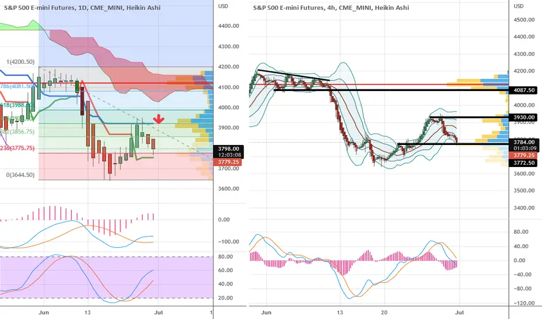Click the 01:03:09 countdown on the 4h price axis
The image size is (542, 319).
tap(525, 148)
